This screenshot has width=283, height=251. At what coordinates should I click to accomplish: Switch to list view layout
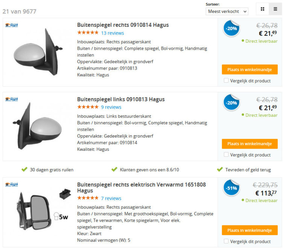(x=275, y=9)
